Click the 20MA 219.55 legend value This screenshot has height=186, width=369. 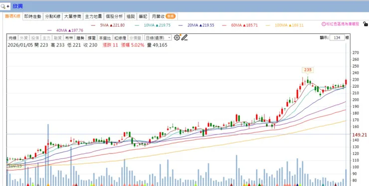(x=201, y=25)
